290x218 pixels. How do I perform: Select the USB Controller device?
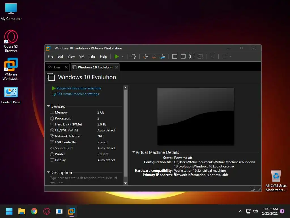click(86, 142)
